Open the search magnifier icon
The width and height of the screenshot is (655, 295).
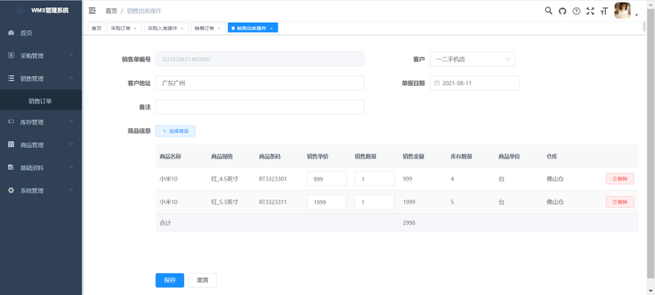tap(549, 11)
